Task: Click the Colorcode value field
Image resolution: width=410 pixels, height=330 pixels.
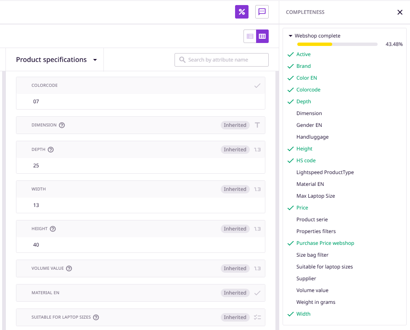Action: point(140,102)
